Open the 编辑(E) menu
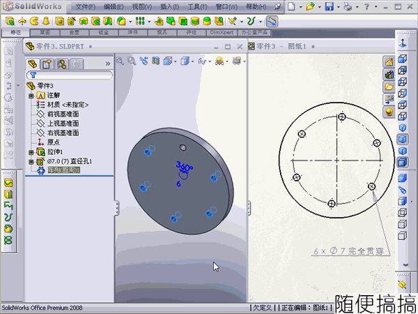The image size is (418, 314). [x=114, y=7]
